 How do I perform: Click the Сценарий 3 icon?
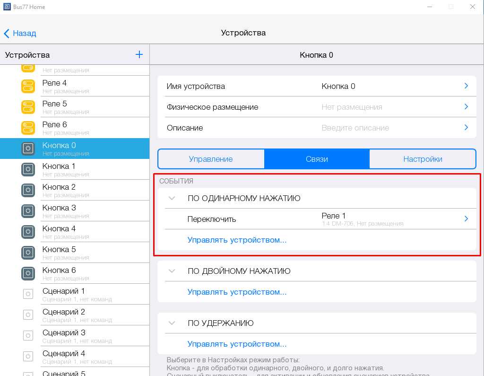pos(28,336)
